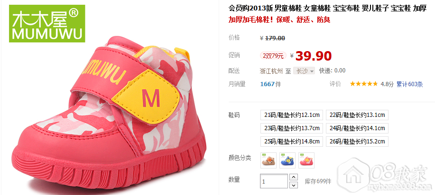Choose size 21码 insole 12.1cm

[292, 115]
